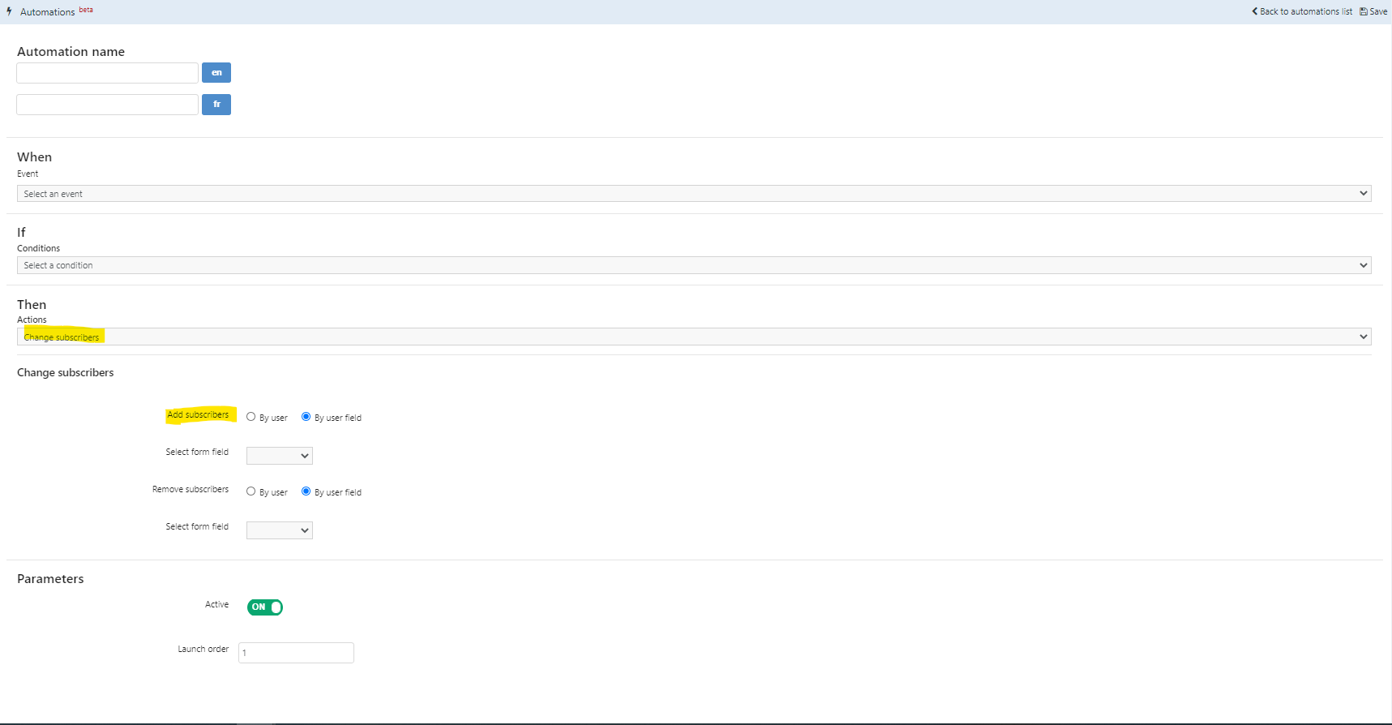
Task: Select 'By user field' for Add subscribers
Action: pos(306,417)
